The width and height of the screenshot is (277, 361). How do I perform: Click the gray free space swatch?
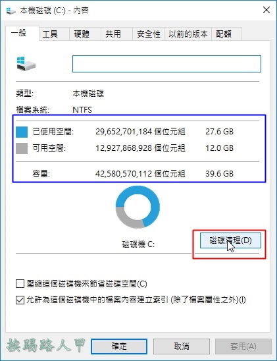(22, 148)
